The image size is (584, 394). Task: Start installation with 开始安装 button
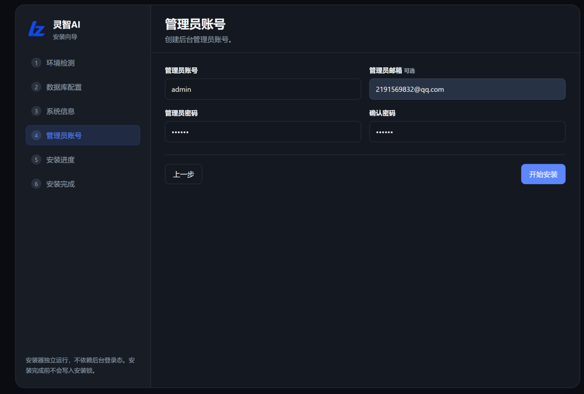[543, 174]
